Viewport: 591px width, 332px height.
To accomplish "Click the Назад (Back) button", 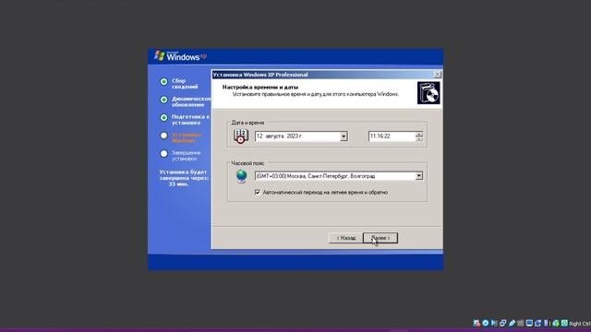I will (345, 238).
